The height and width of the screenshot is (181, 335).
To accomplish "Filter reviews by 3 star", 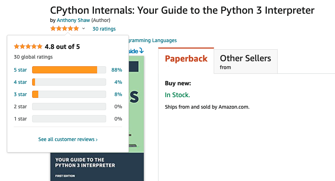I will 20,94.
